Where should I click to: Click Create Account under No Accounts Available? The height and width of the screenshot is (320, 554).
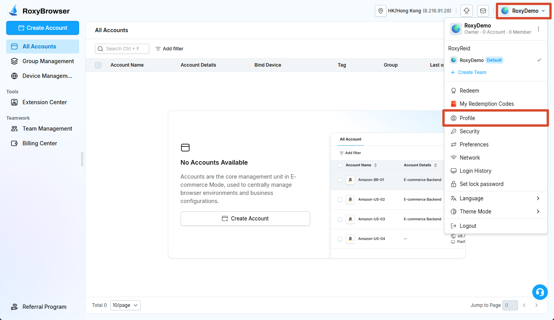click(245, 218)
